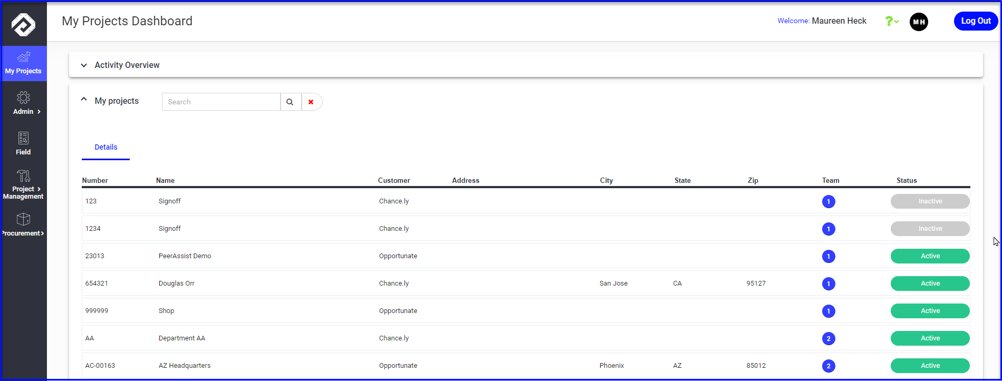Click project number 23013
This screenshot has width=1002, height=381.
click(x=95, y=256)
